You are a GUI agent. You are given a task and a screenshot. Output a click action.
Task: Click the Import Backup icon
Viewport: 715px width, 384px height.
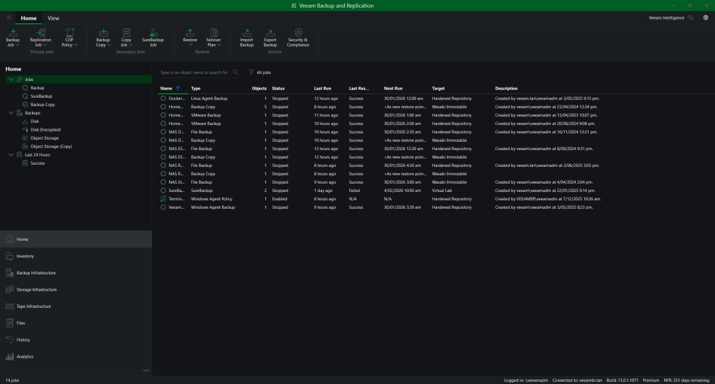pyautogui.click(x=246, y=34)
